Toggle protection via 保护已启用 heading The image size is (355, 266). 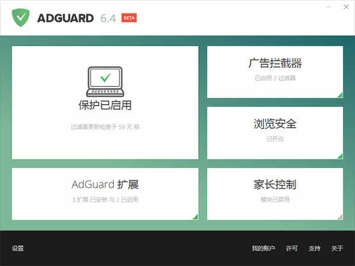click(105, 106)
